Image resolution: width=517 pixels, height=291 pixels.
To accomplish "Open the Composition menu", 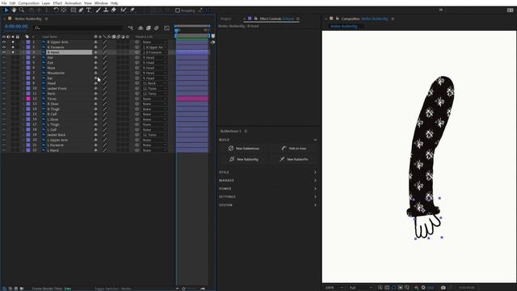I will click(29, 3).
